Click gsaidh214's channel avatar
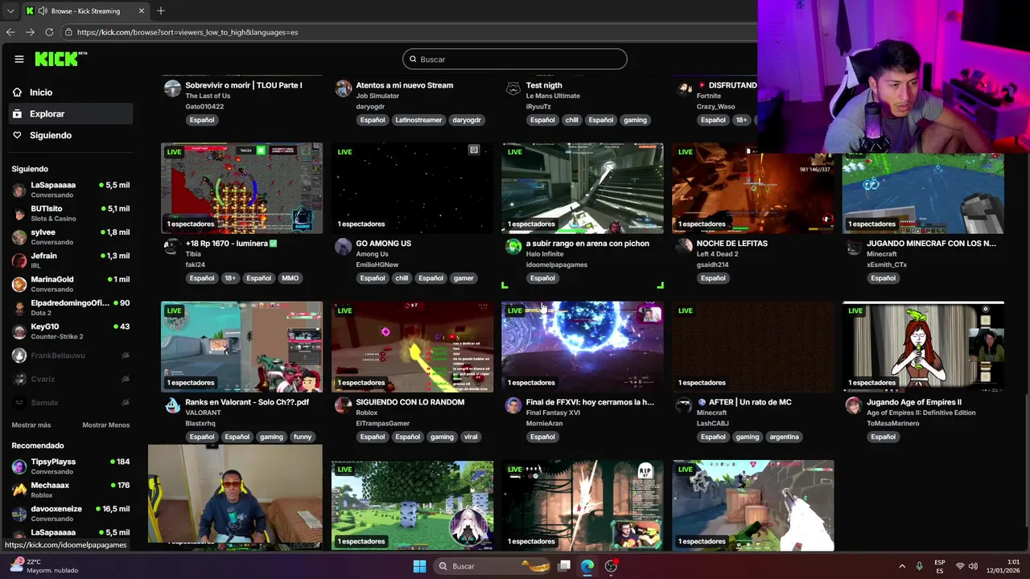The image size is (1030, 579). [x=684, y=247]
